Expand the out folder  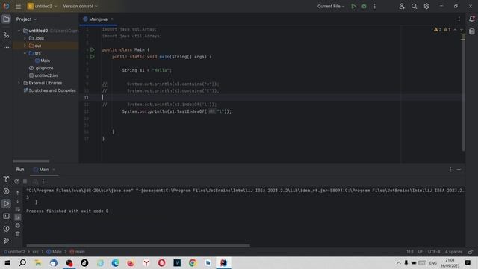coord(25,46)
